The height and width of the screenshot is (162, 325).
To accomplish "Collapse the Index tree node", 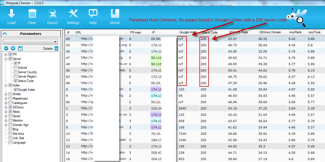I will (6, 85).
